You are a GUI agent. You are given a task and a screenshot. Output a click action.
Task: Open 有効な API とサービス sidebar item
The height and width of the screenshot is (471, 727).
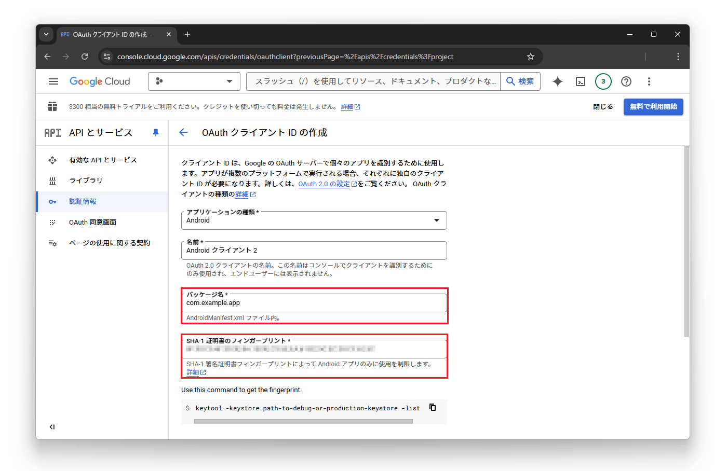102,160
